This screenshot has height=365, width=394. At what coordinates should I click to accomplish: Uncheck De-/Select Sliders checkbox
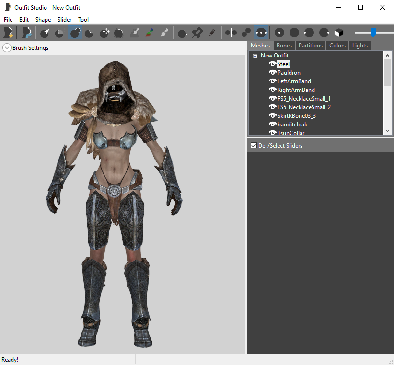[x=254, y=145]
